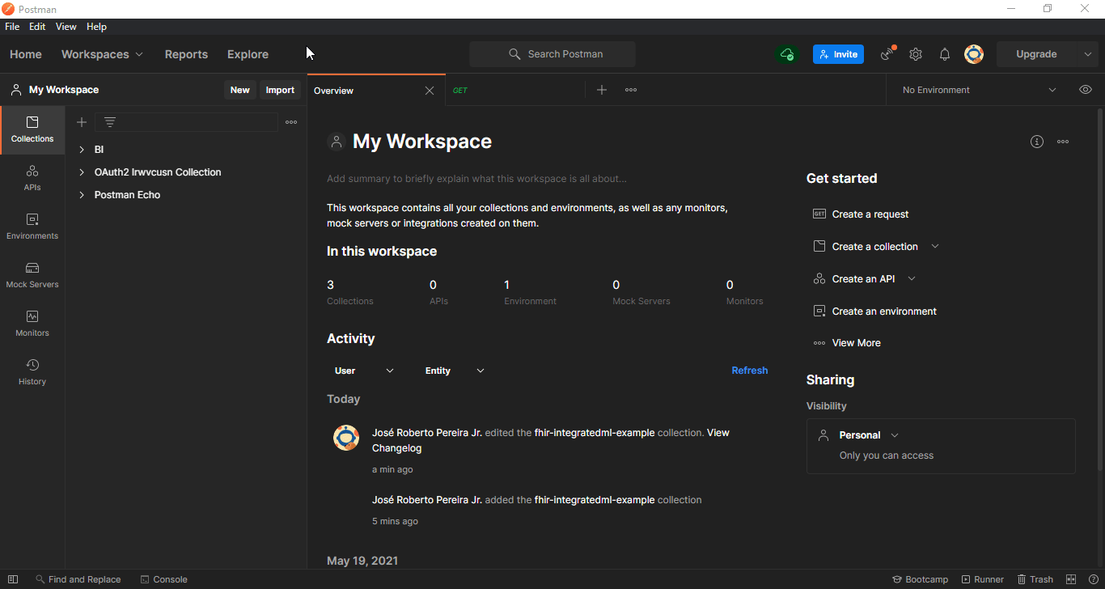Open the History sidebar panel
This screenshot has height=589, width=1105.
(32, 372)
